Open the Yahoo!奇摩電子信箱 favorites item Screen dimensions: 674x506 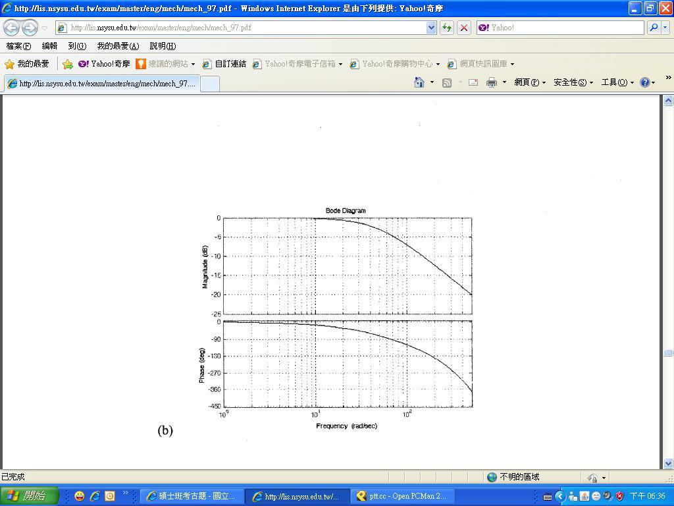[297, 64]
